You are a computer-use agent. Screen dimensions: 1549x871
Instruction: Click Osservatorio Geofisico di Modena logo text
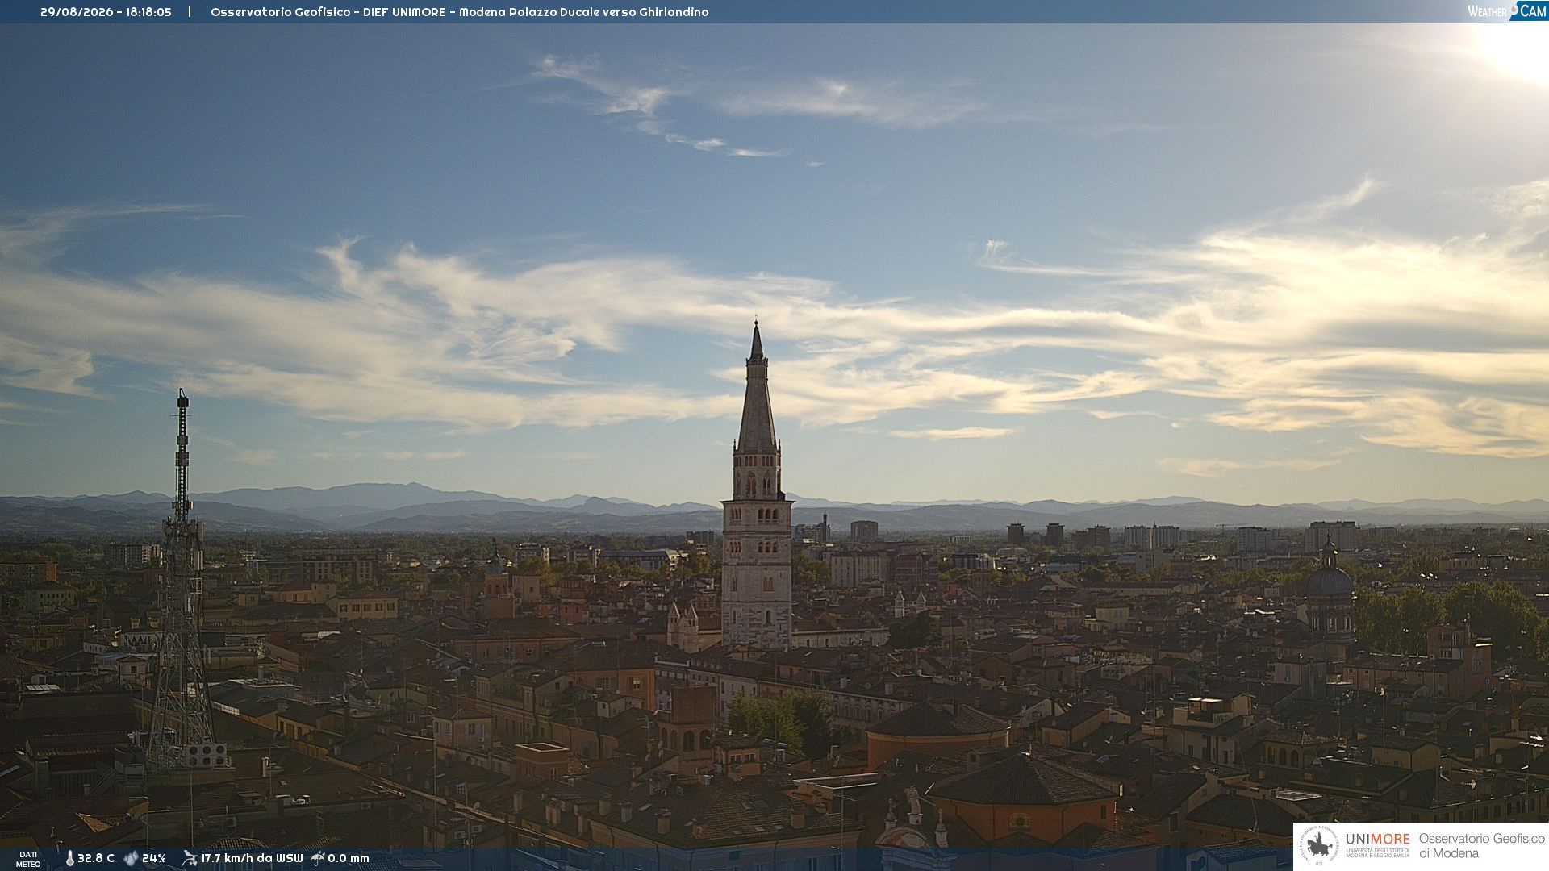[x=1481, y=845]
